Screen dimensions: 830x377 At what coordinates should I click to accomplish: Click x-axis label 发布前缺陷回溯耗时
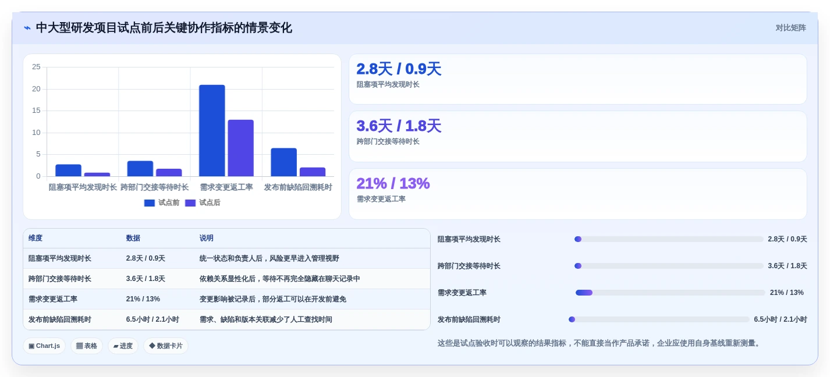click(298, 187)
